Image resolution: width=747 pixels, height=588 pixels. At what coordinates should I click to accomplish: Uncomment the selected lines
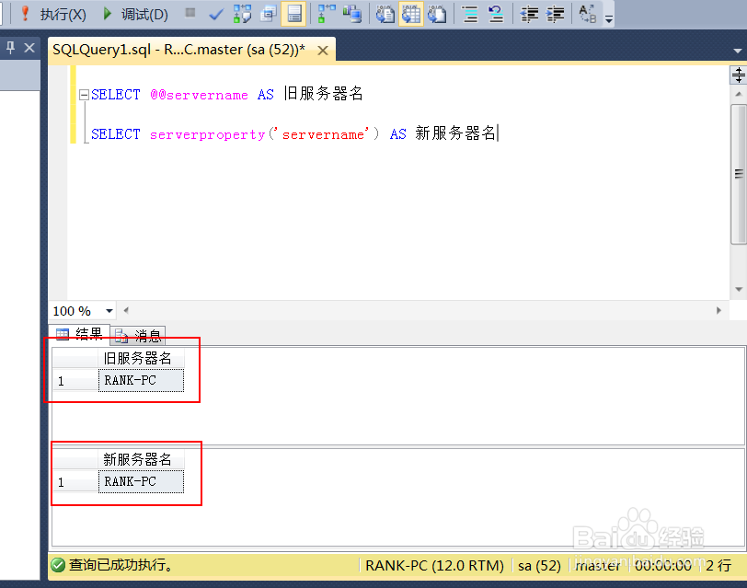496,14
